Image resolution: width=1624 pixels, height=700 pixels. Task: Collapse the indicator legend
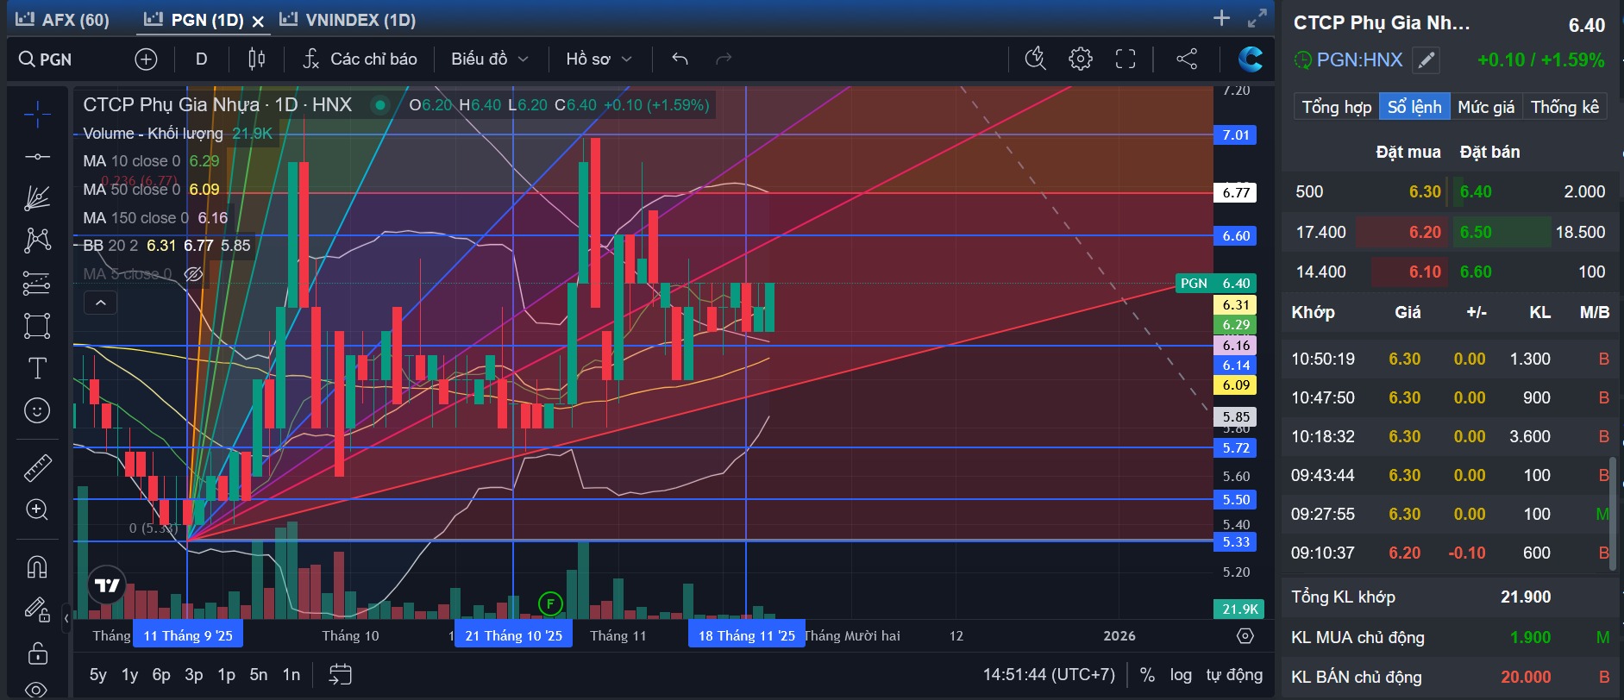pyautogui.click(x=100, y=303)
